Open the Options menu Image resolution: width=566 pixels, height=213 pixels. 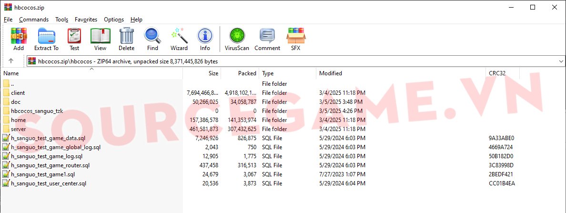(x=114, y=20)
